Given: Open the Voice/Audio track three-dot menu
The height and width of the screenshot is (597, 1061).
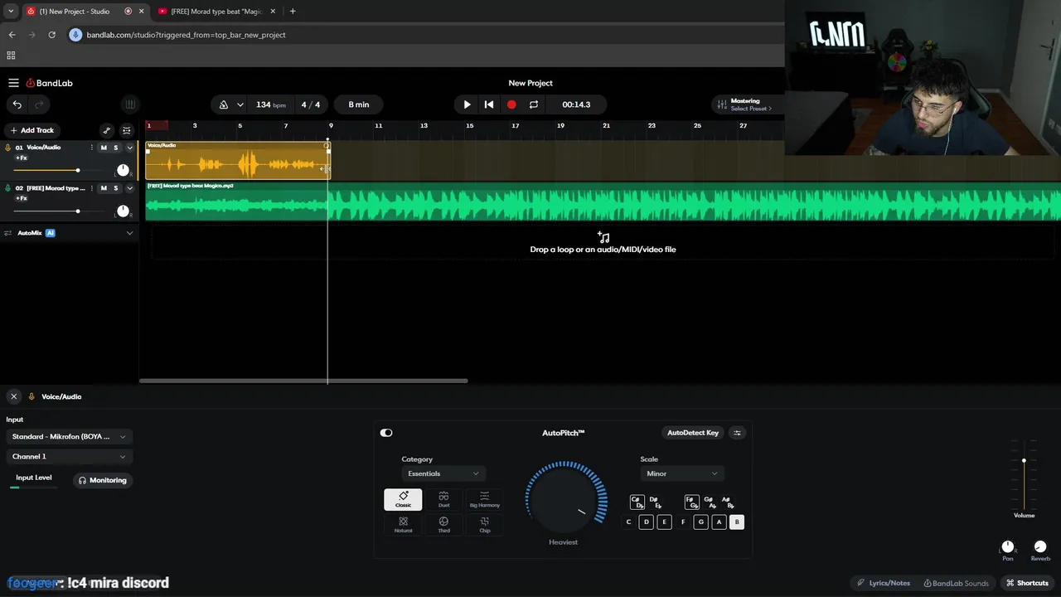Looking at the screenshot, I should pyautogui.click(x=92, y=148).
